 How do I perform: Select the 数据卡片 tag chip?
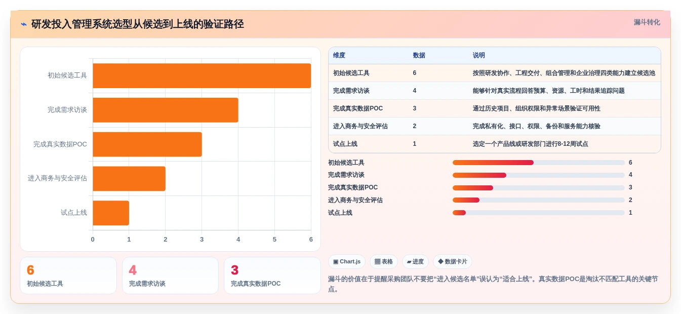(x=453, y=262)
